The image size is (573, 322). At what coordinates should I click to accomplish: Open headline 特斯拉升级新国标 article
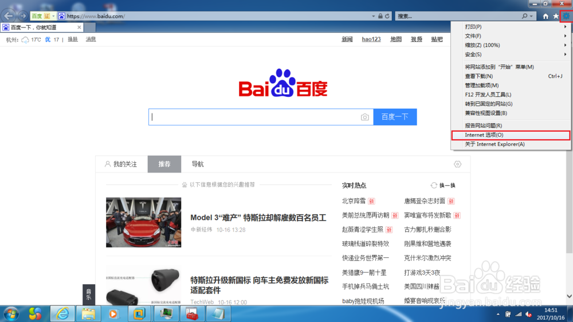click(260, 285)
